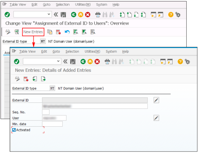Expand the command field dropdown in front window

pyautogui.click(x=58, y=61)
